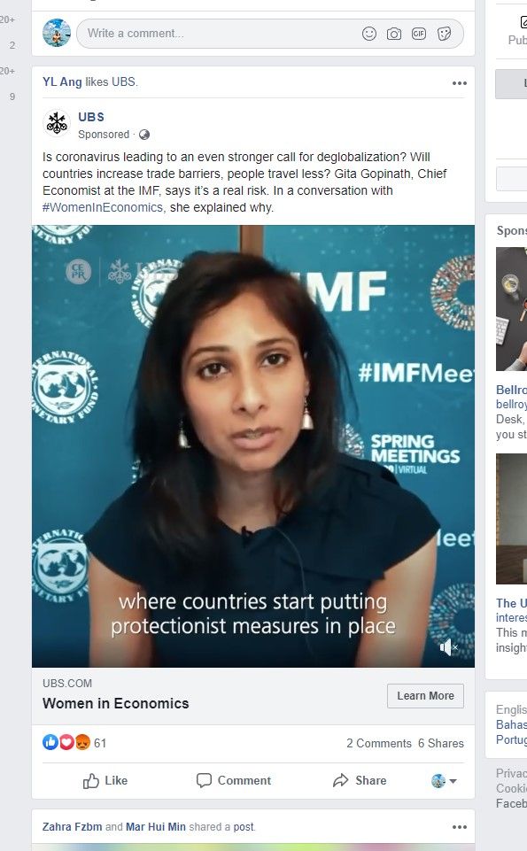This screenshot has width=527, height=851.
Task: Open the UBS post options ellipsis menu
Action: [x=460, y=83]
